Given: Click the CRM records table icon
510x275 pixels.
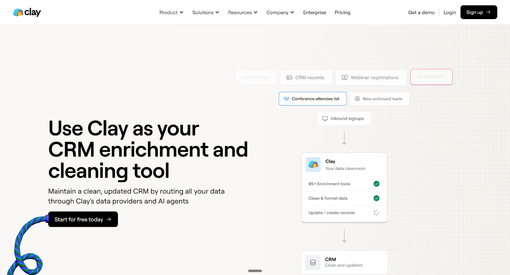Looking at the screenshot, I should (x=289, y=77).
